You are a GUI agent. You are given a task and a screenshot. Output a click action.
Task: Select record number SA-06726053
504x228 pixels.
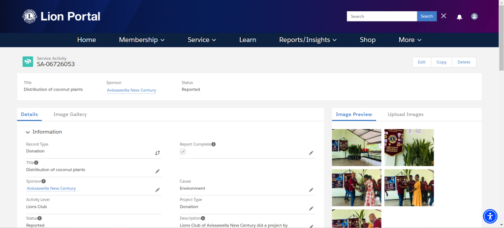pyautogui.click(x=56, y=64)
